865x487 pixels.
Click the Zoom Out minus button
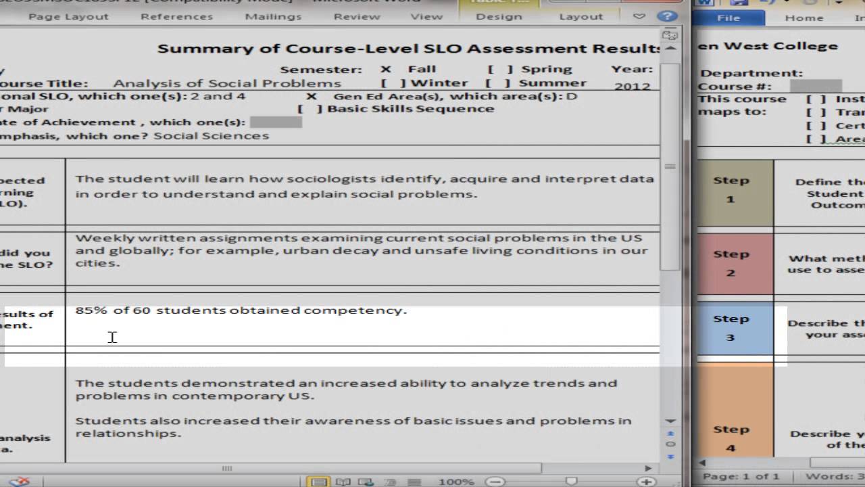pyautogui.click(x=495, y=482)
